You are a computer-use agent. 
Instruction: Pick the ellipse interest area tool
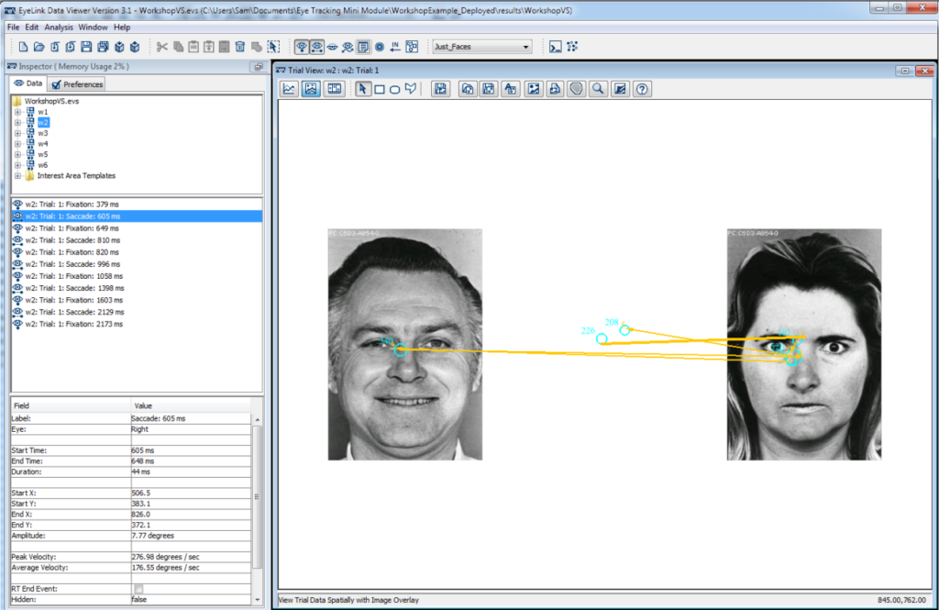coord(394,88)
